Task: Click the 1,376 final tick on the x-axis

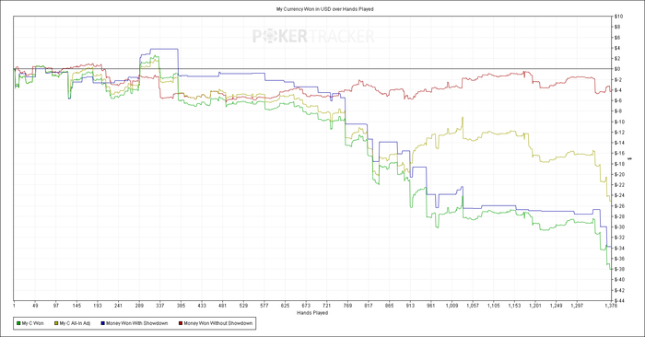Action: click(611, 306)
